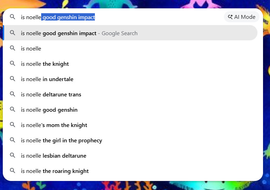Image resolution: width=270 pixels, height=190 pixels.
Task: Choose the plain 'is noelle' suggestion
Action: coord(130,48)
